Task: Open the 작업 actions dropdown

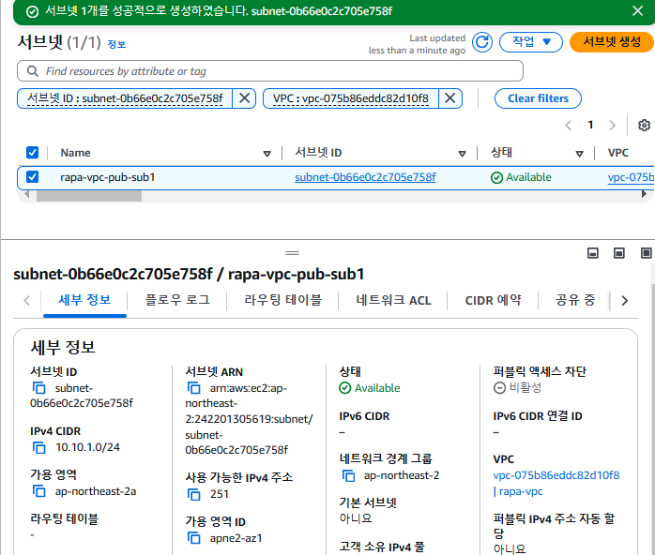Action: click(531, 42)
